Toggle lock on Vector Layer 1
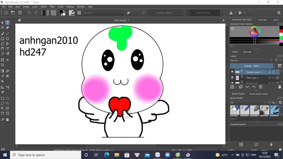Viewport: 283px width, 159px height. tap(269, 72)
